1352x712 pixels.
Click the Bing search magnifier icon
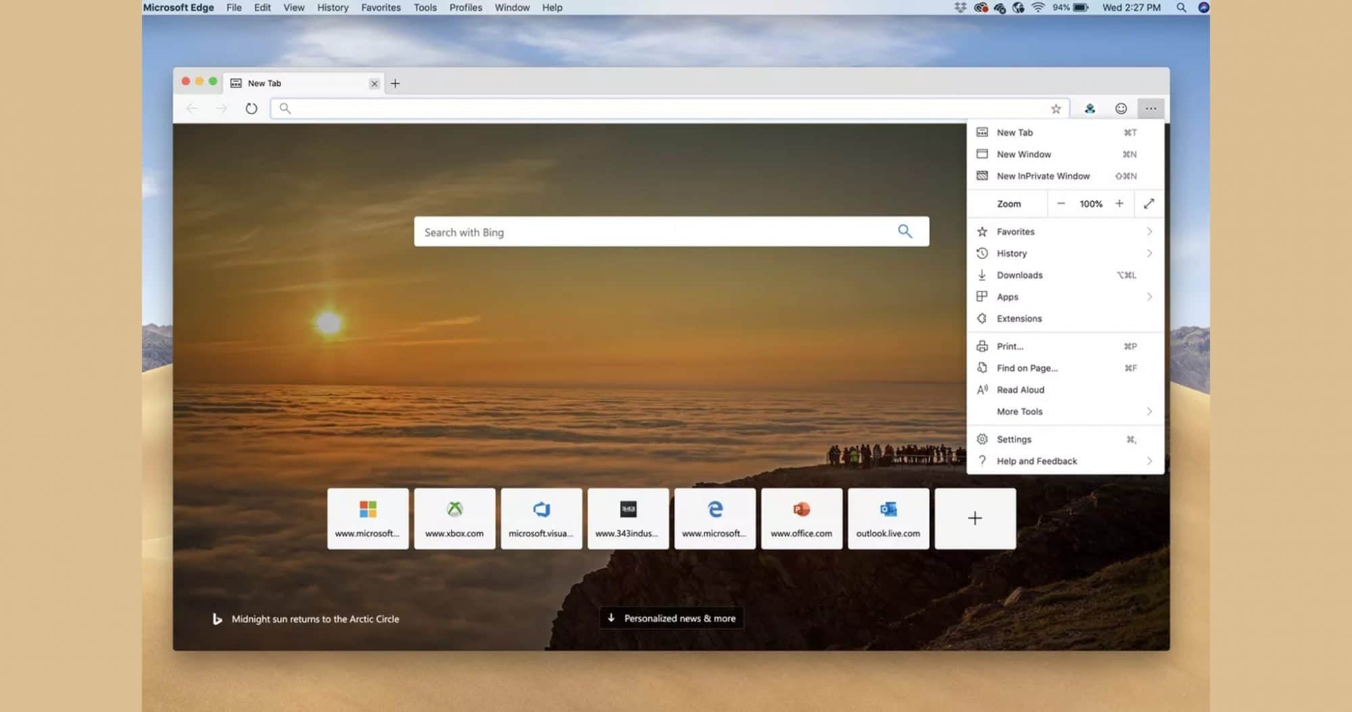(904, 231)
